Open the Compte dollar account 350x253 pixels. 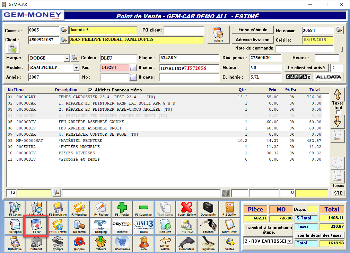[x=58, y=244]
